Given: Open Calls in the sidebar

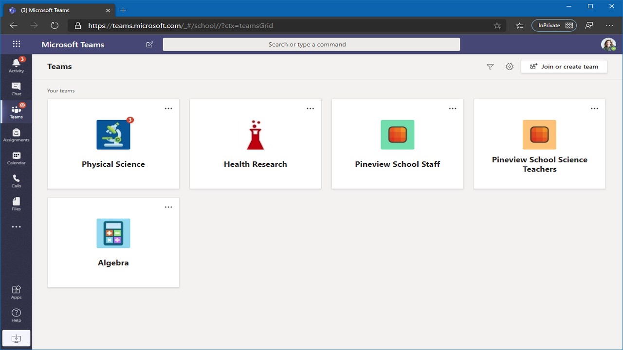Looking at the screenshot, I should click(16, 181).
